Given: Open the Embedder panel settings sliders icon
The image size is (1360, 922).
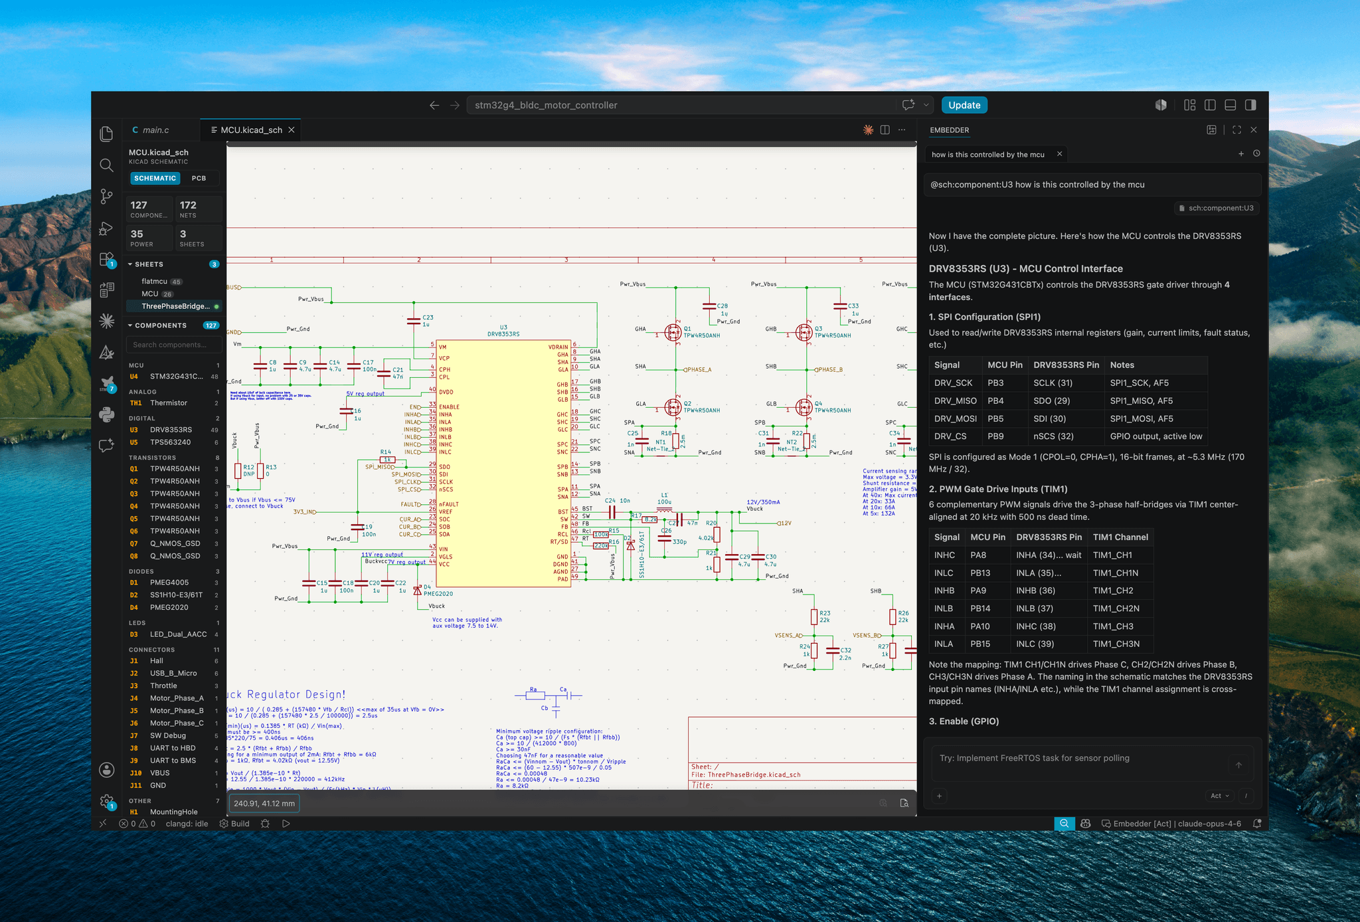Looking at the screenshot, I should [1212, 130].
